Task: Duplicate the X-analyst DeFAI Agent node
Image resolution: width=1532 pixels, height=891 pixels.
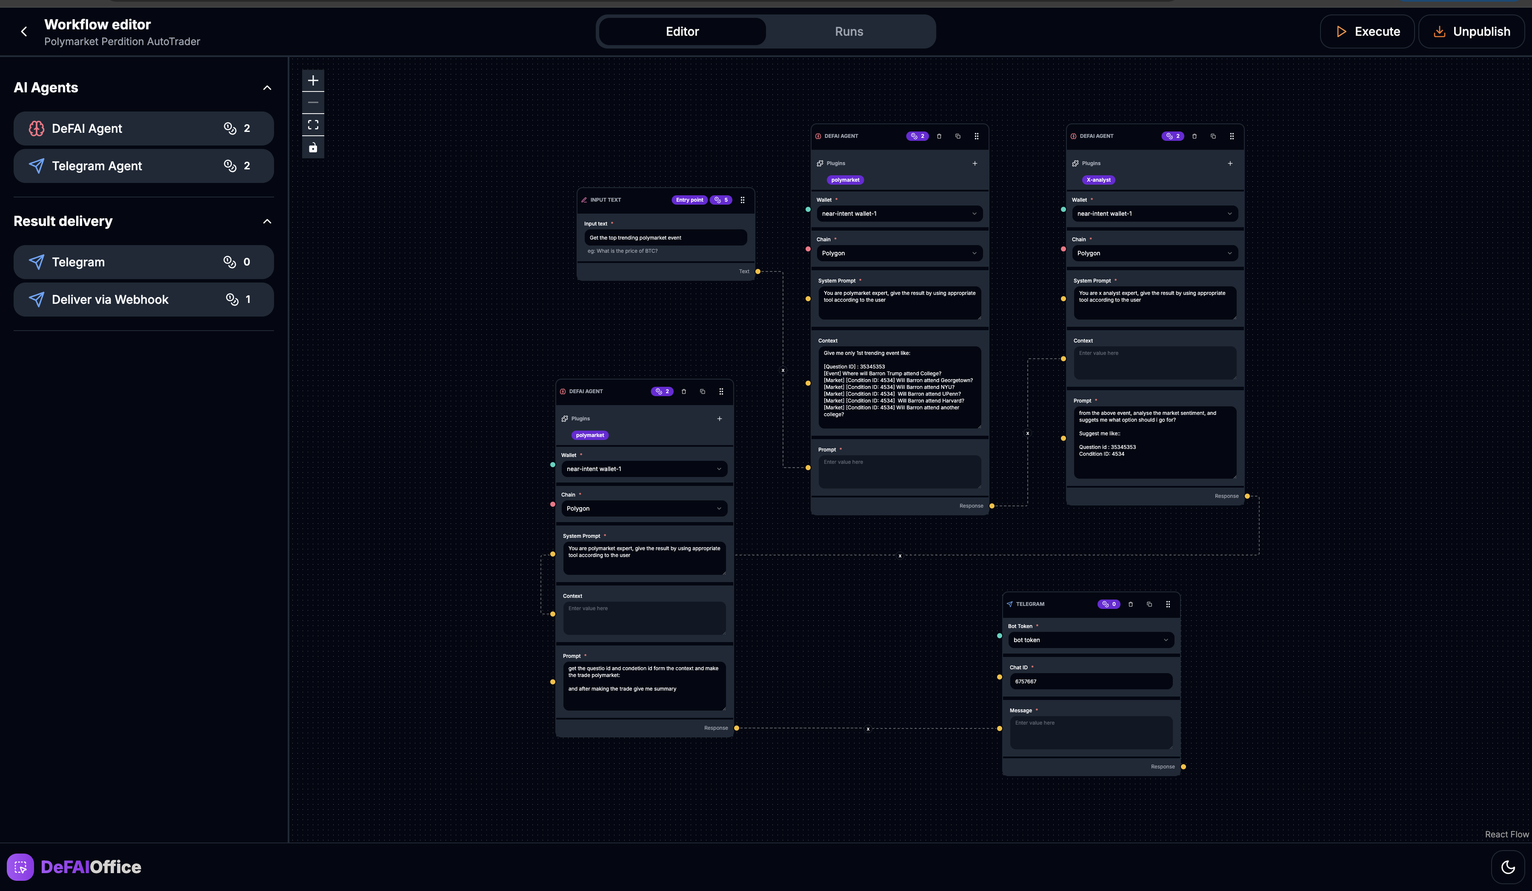Action: coord(1213,136)
